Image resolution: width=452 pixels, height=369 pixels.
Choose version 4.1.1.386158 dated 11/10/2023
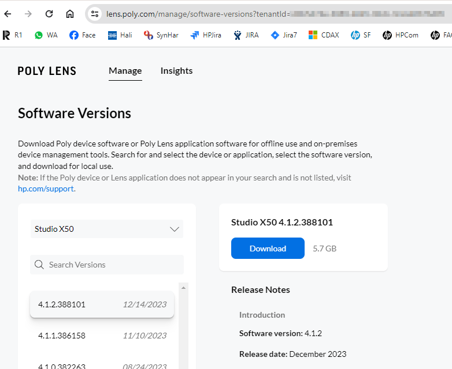(x=102, y=336)
